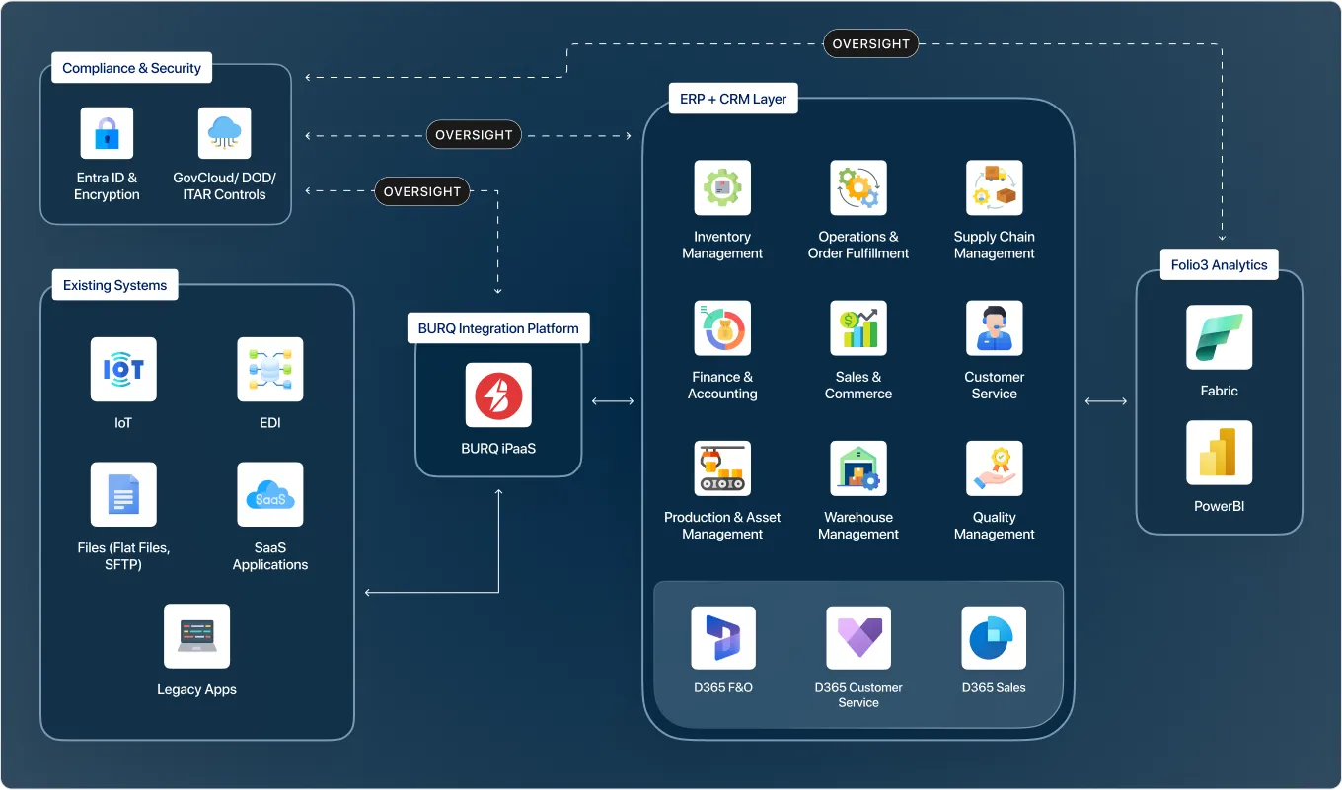Click the Inventory Management icon
The height and width of the screenshot is (790, 1342).
click(x=722, y=187)
